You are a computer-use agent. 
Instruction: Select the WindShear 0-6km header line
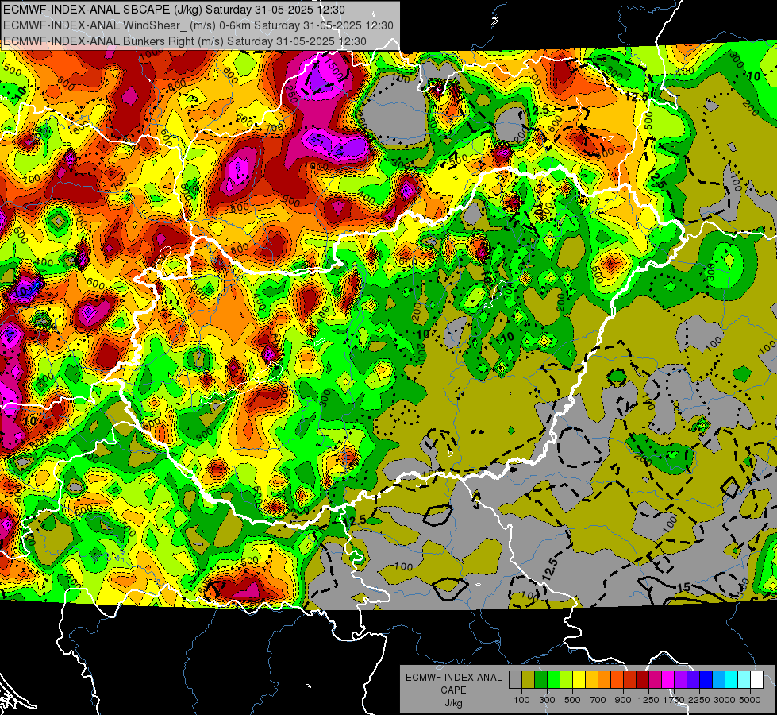click(x=198, y=25)
